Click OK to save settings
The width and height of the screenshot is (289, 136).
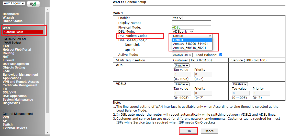click(x=188, y=131)
